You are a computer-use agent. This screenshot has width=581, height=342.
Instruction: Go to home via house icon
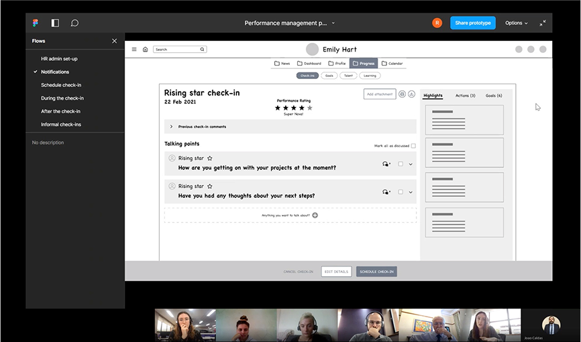tap(145, 50)
